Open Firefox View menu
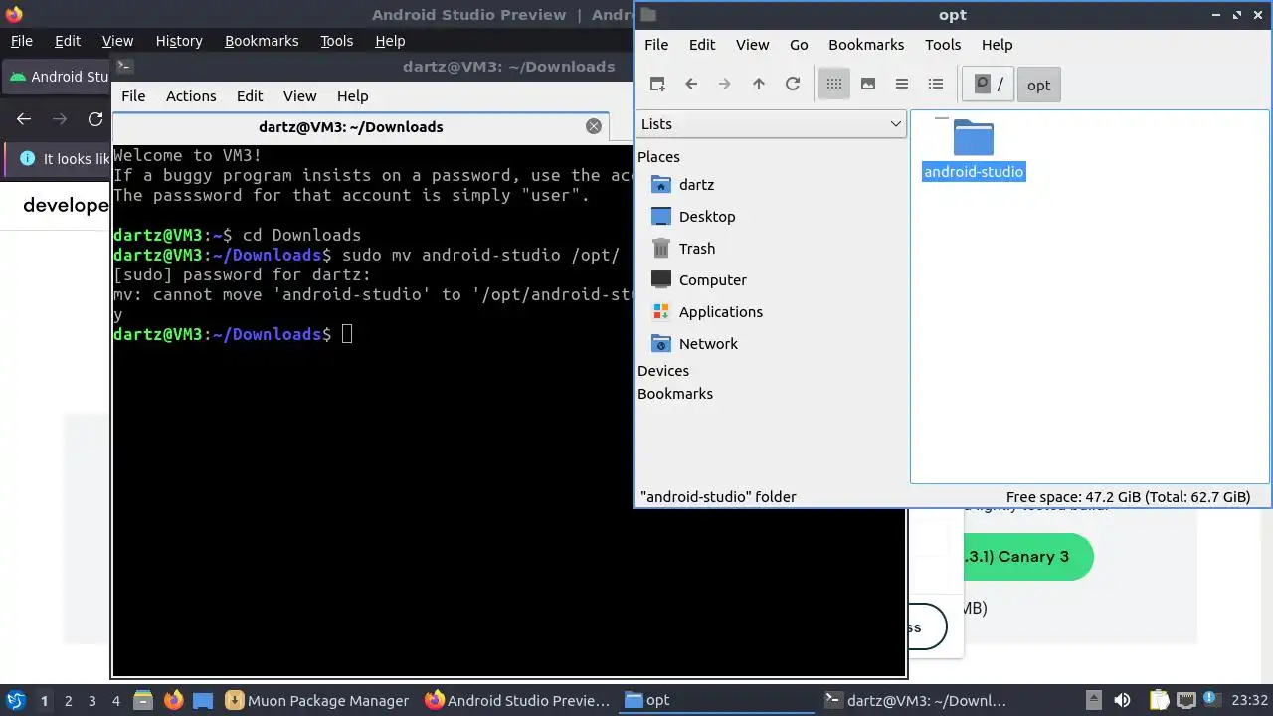This screenshot has height=716, width=1273. (117, 41)
